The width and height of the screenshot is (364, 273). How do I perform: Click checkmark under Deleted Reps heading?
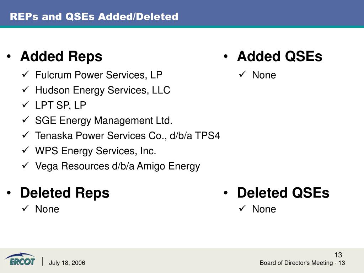coord(25,208)
